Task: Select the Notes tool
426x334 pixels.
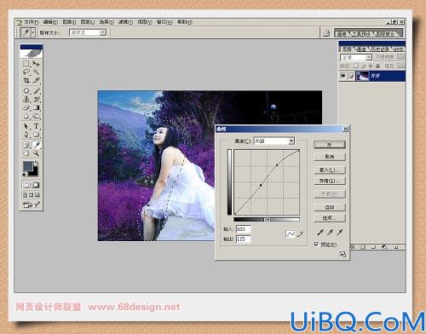Action: pyautogui.click(x=26, y=145)
